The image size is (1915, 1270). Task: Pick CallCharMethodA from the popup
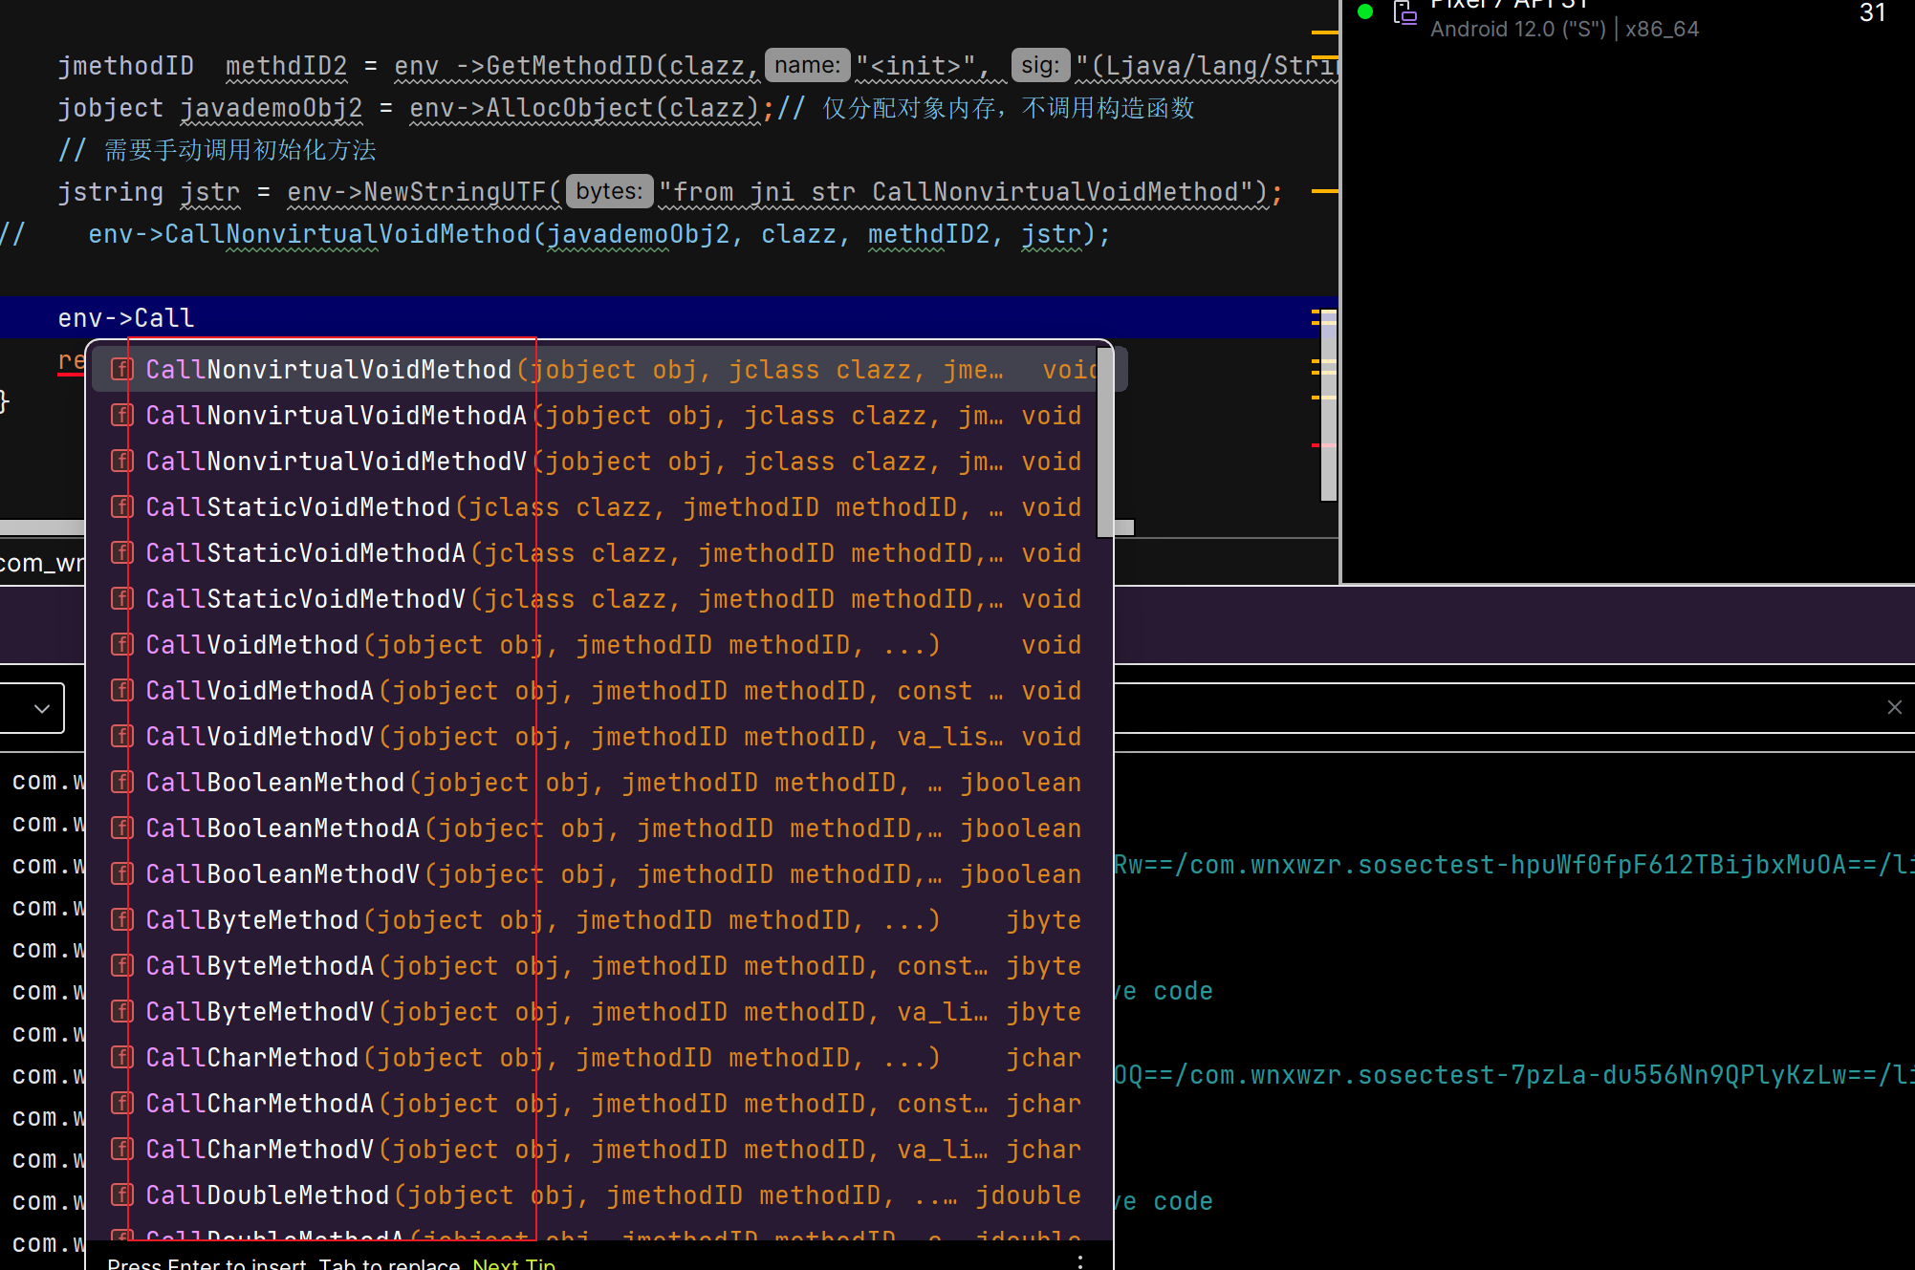pos(599,1104)
